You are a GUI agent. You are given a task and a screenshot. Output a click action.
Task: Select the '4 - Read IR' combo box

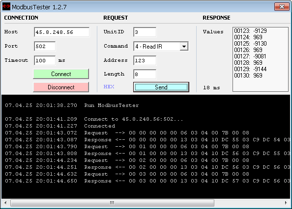point(161,46)
